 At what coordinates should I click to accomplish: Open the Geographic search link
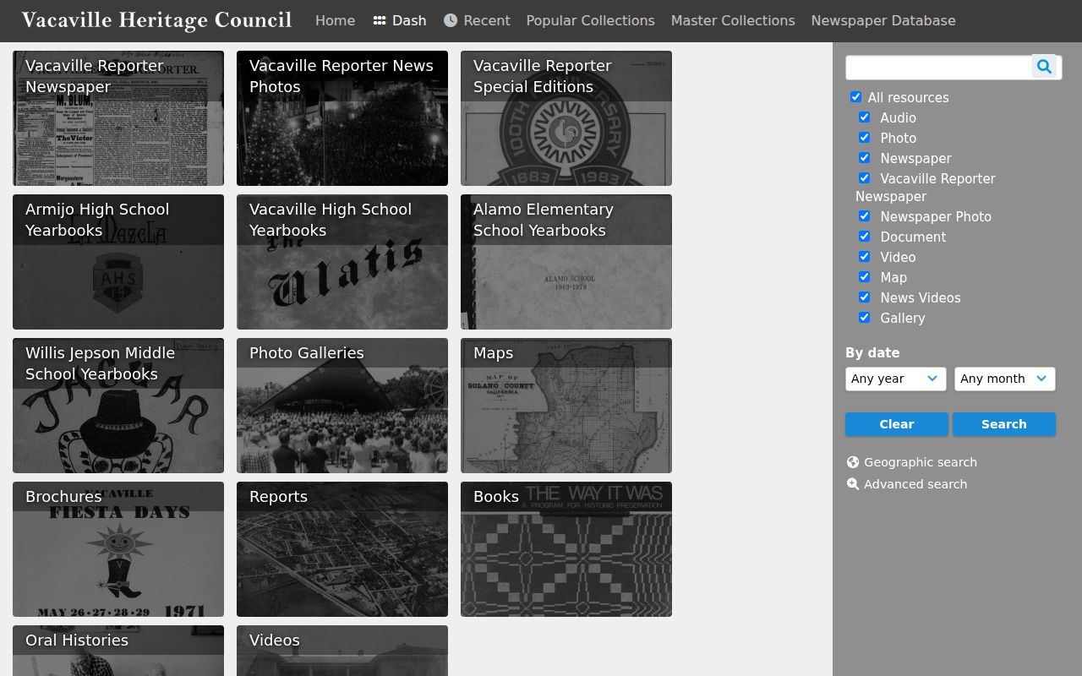point(912,462)
